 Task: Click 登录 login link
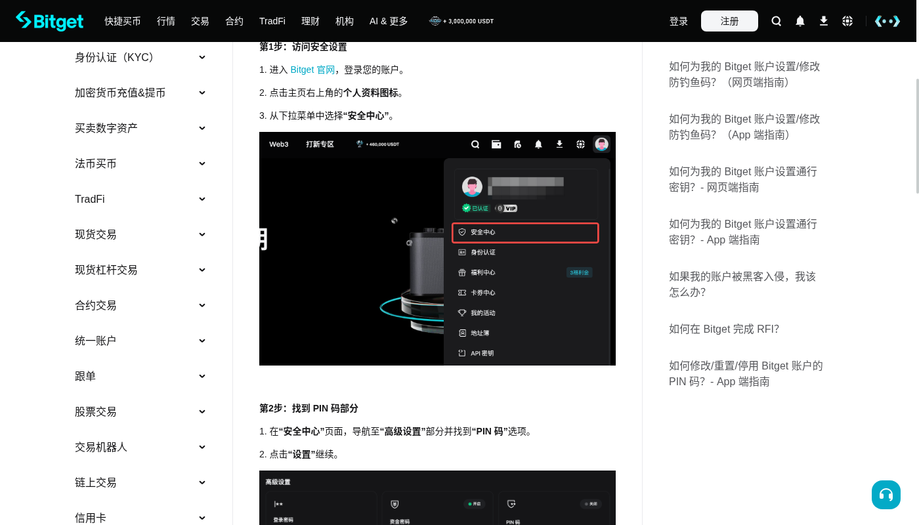[679, 21]
